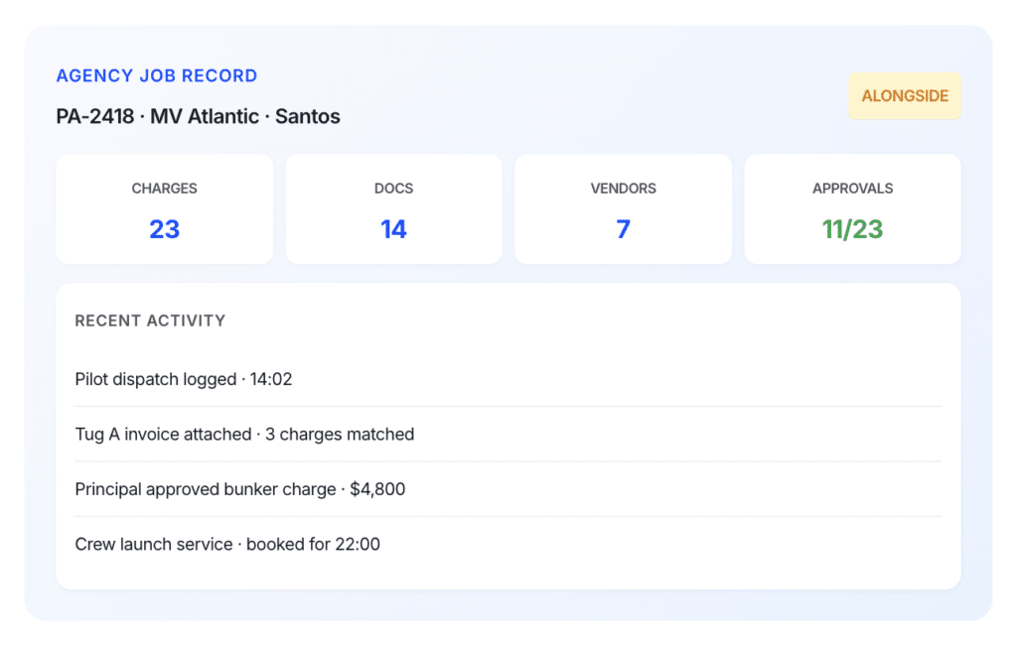Image resolution: width=1017 pixels, height=646 pixels.
Task: Open the 'Tug A invoice attached' activity row
Action: [508, 434]
